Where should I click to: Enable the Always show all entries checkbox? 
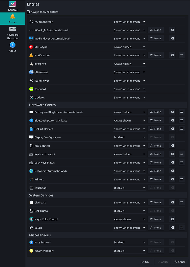[28, 12]
